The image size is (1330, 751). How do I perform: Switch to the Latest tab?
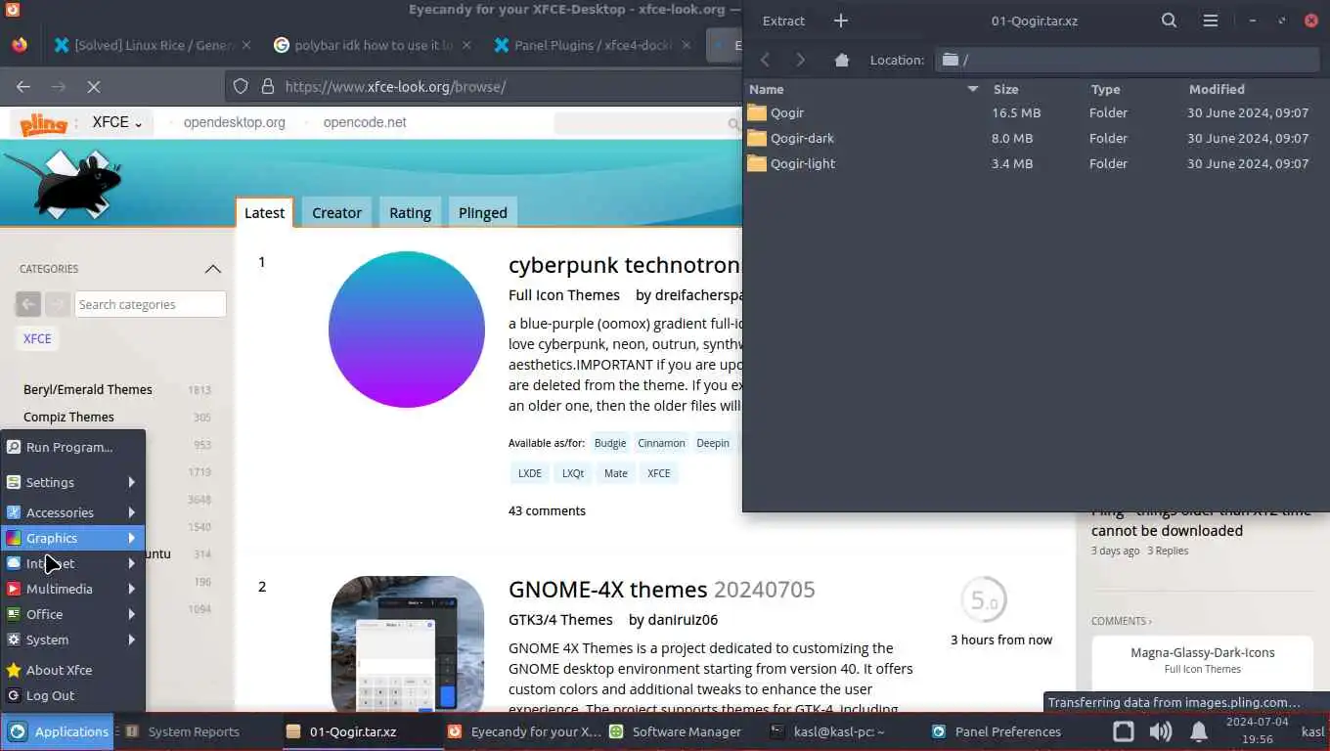click(264, 212)
